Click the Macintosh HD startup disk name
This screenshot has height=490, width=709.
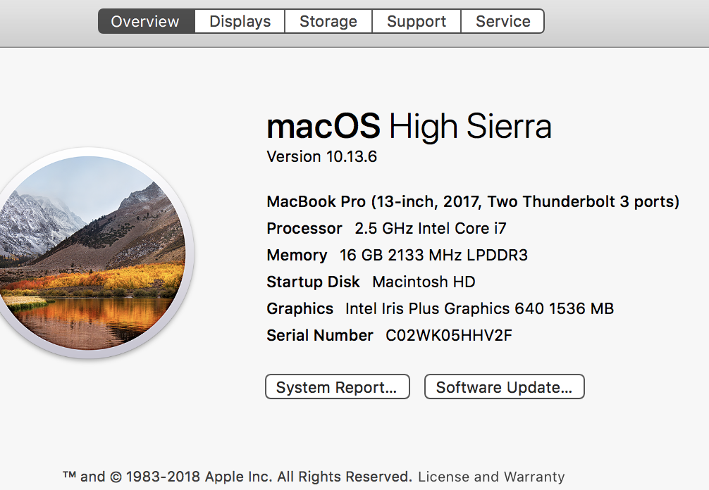(x=424, y=282)
